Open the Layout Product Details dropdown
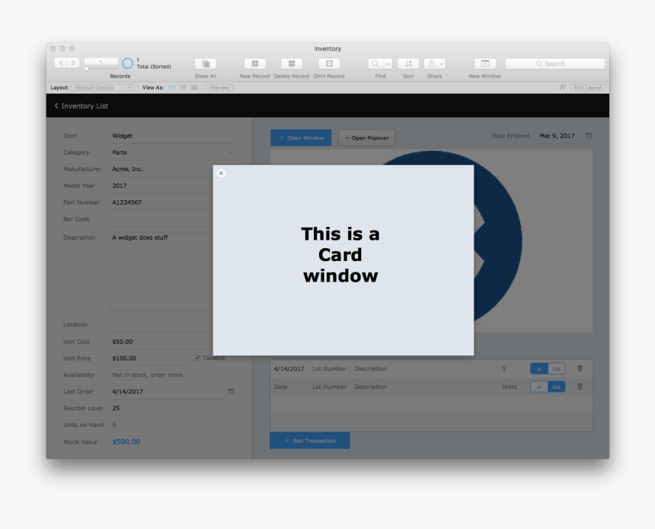The image size is (655, 529). coord(102,88)
